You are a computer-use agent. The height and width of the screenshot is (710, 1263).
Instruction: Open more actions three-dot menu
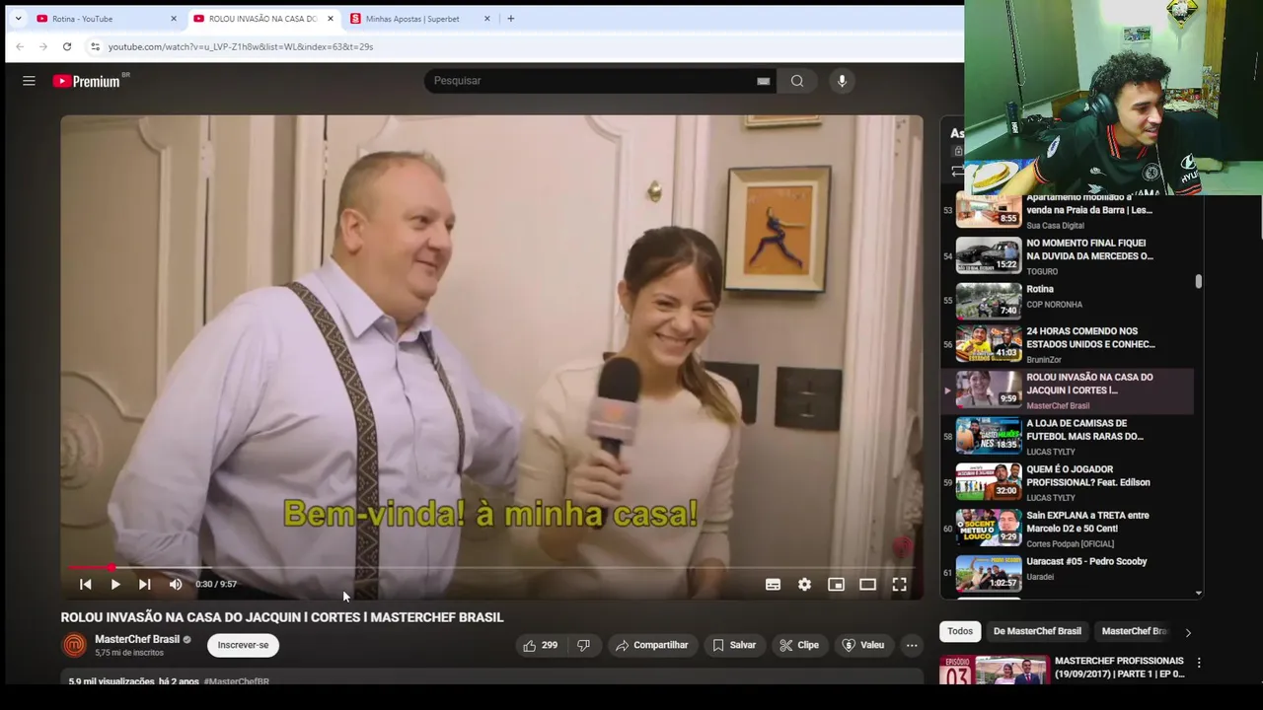tap(912, 645)
